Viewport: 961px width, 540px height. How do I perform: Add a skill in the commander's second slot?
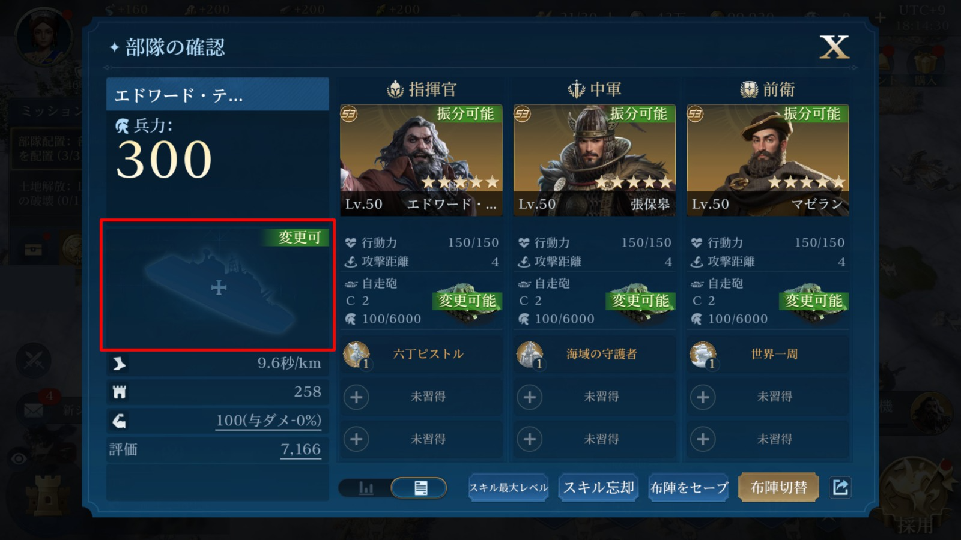tap(356, 397)
